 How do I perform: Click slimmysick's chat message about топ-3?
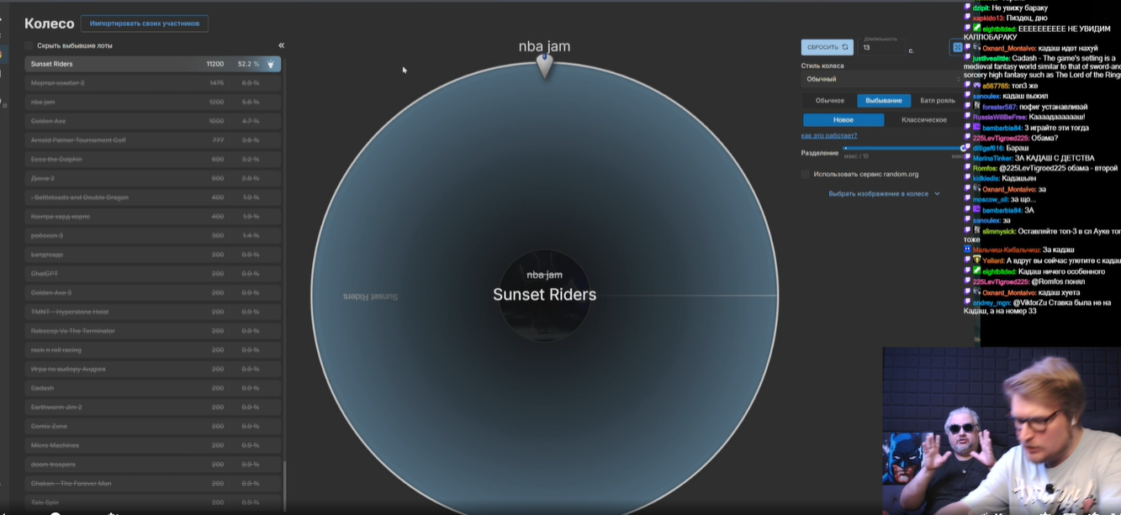tap(1042, 234)
